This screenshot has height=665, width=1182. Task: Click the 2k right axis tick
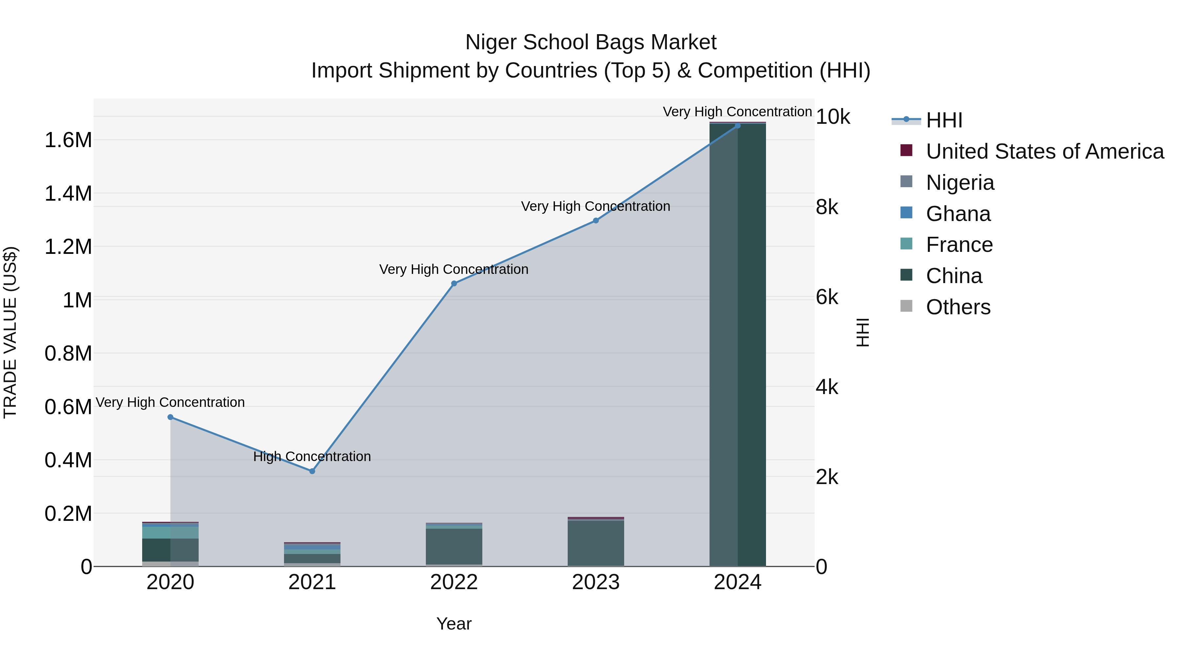click(827, 477)
